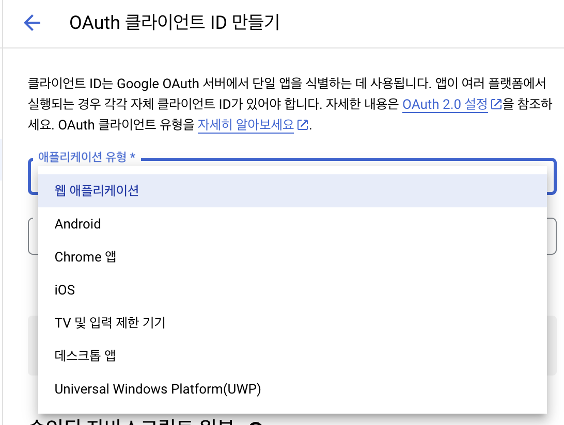Image resolution: width=564 pixels, height=425 pixels.
Task: Open the OAuth 2.0 설정 link
Action: (445, 104)
